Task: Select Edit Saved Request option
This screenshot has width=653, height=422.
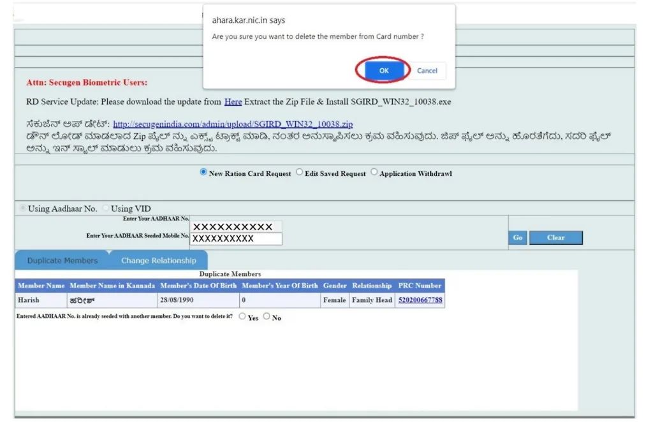Action: click(x=300, y=172)
